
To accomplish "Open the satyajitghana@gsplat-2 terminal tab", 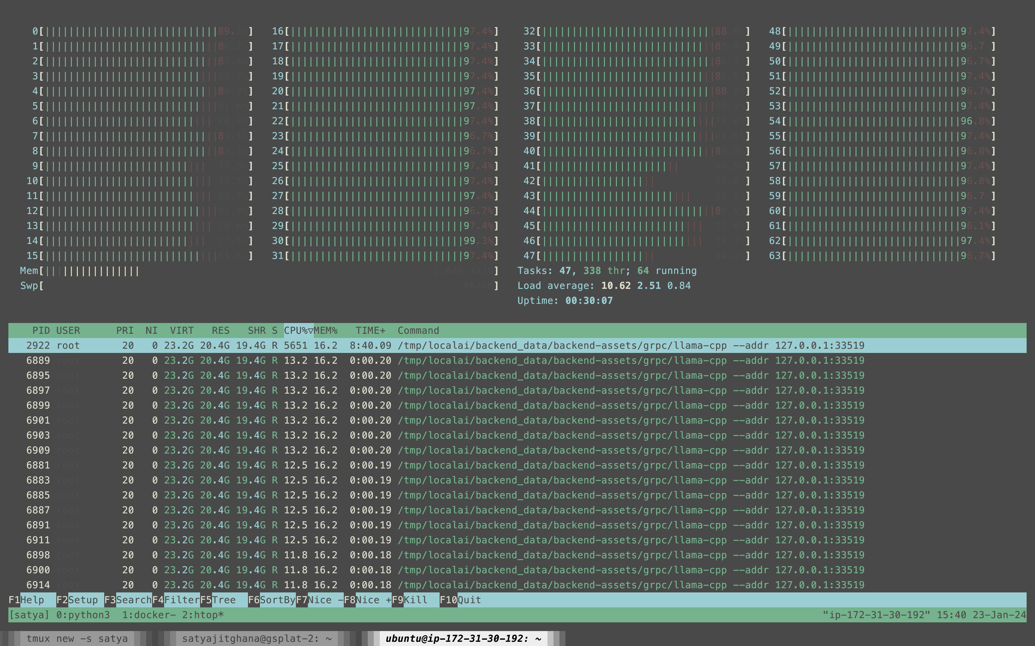I will [x=257, y=638].
